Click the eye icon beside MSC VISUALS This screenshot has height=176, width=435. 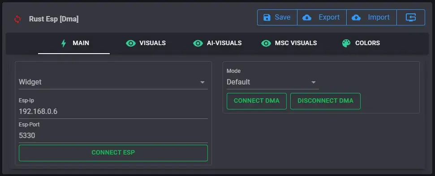point(266,43)
